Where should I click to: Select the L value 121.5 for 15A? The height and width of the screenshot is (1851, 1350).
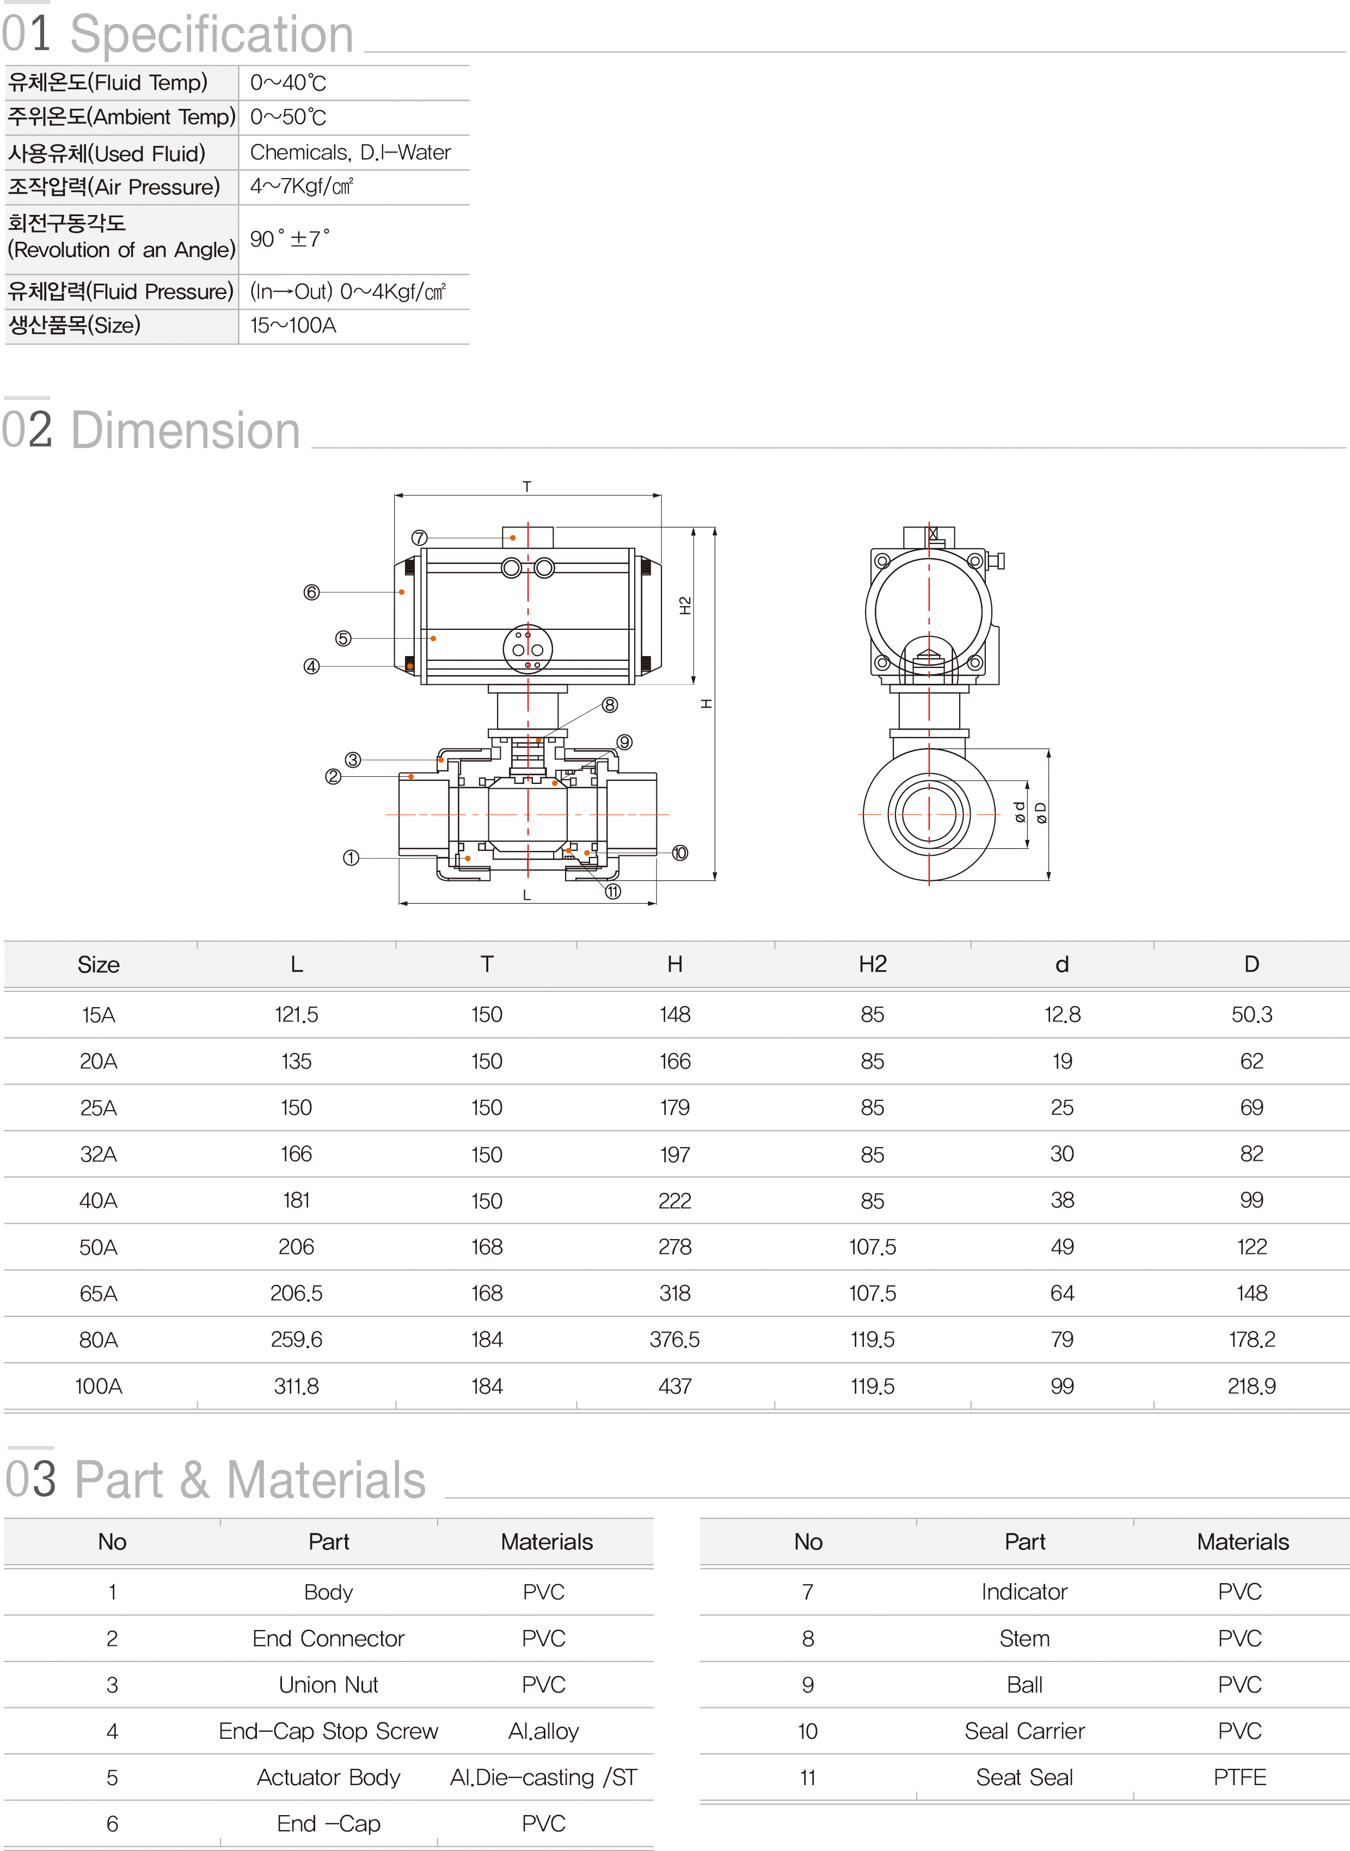(297, 1015)
